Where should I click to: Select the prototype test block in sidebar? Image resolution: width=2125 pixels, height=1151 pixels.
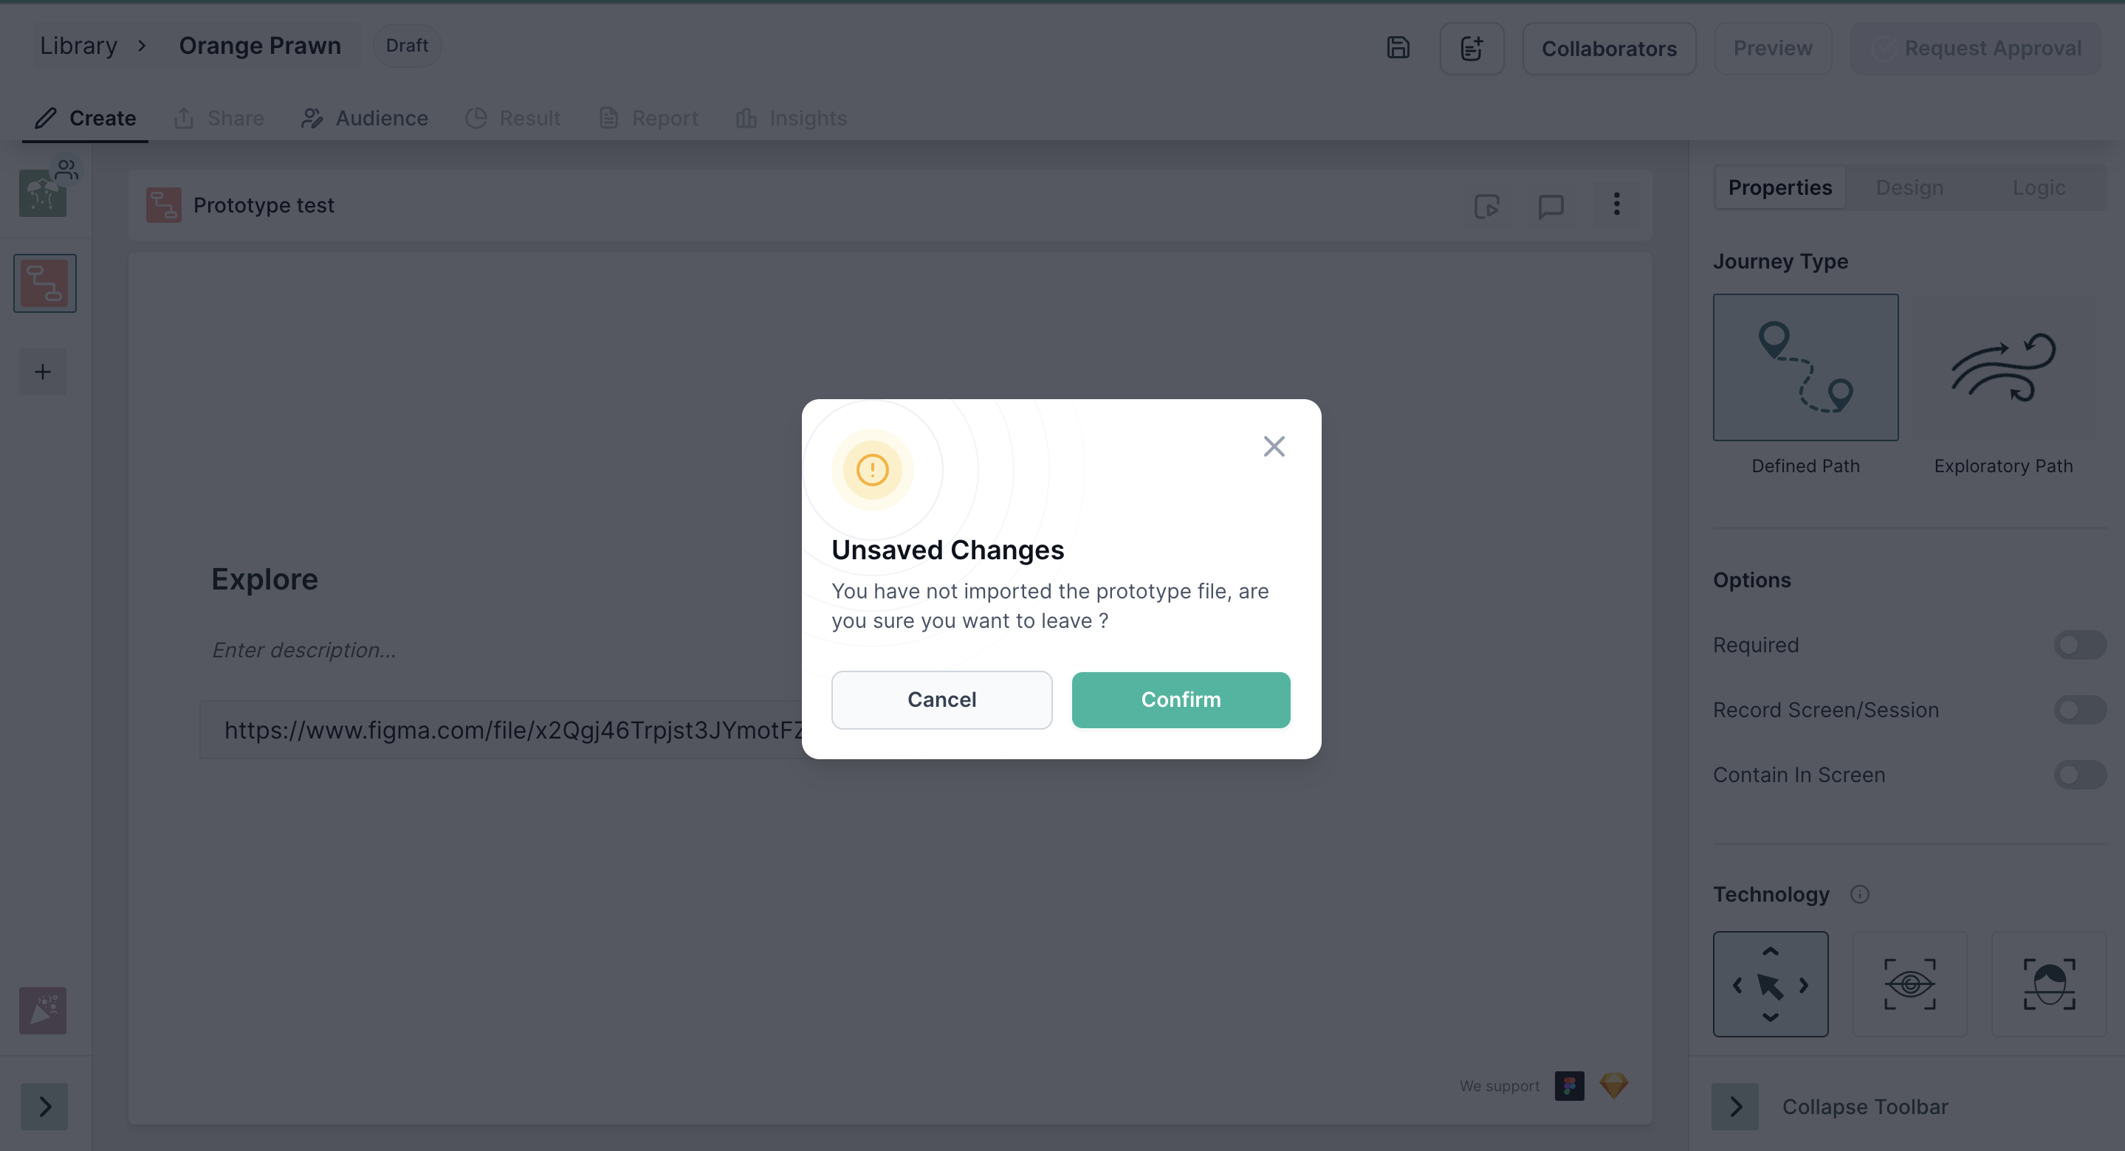pyautogui.click(x=44, y=283)
